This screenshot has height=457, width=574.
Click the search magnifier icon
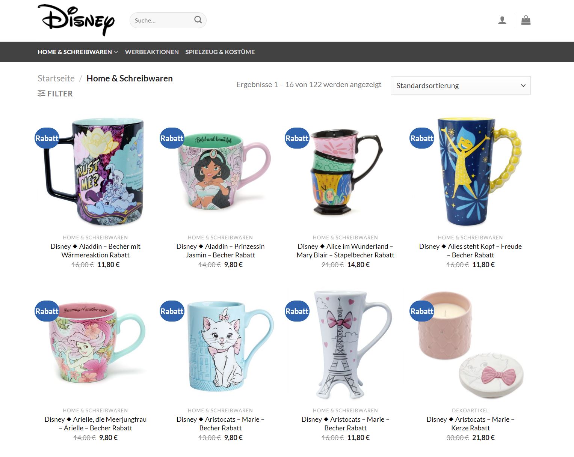pyautogui.click(x=198, y=20)
